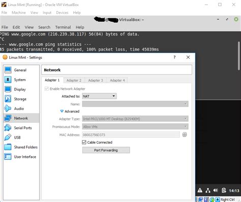241x202 pixels.
Task: Open the VirtualBox Machine menu
Action: tap(19, 13)
